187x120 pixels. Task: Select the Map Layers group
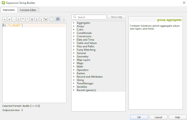84,60
